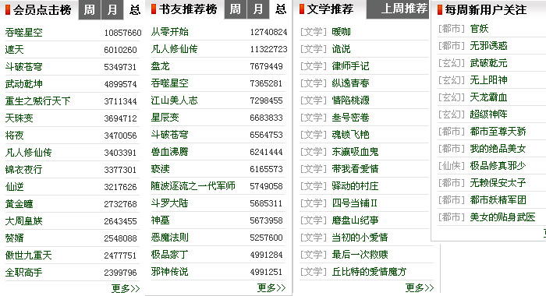Switch 会员点击榜 to the 月 tab
546x296 pixels.
click(x=112, y=10)
